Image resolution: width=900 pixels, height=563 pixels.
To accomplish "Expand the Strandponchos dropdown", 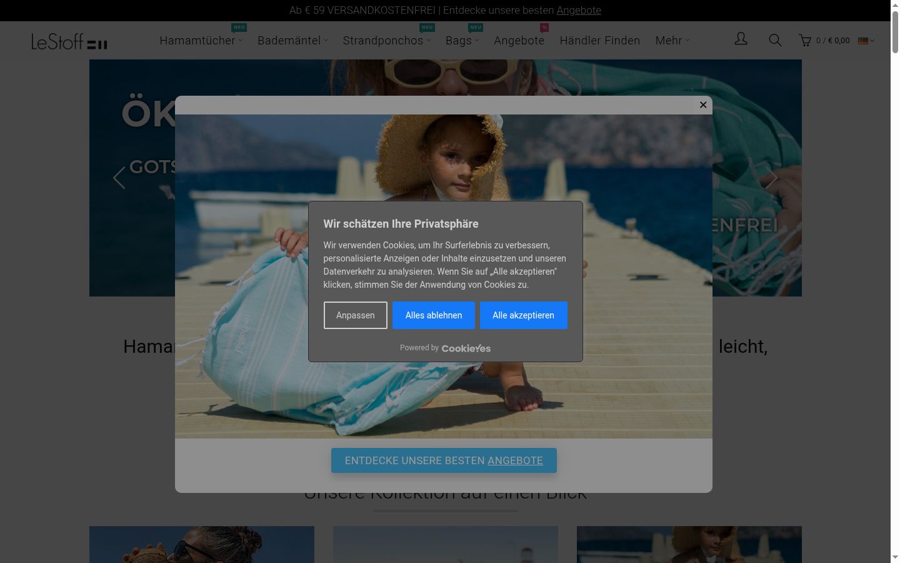I will coord(386,41).
